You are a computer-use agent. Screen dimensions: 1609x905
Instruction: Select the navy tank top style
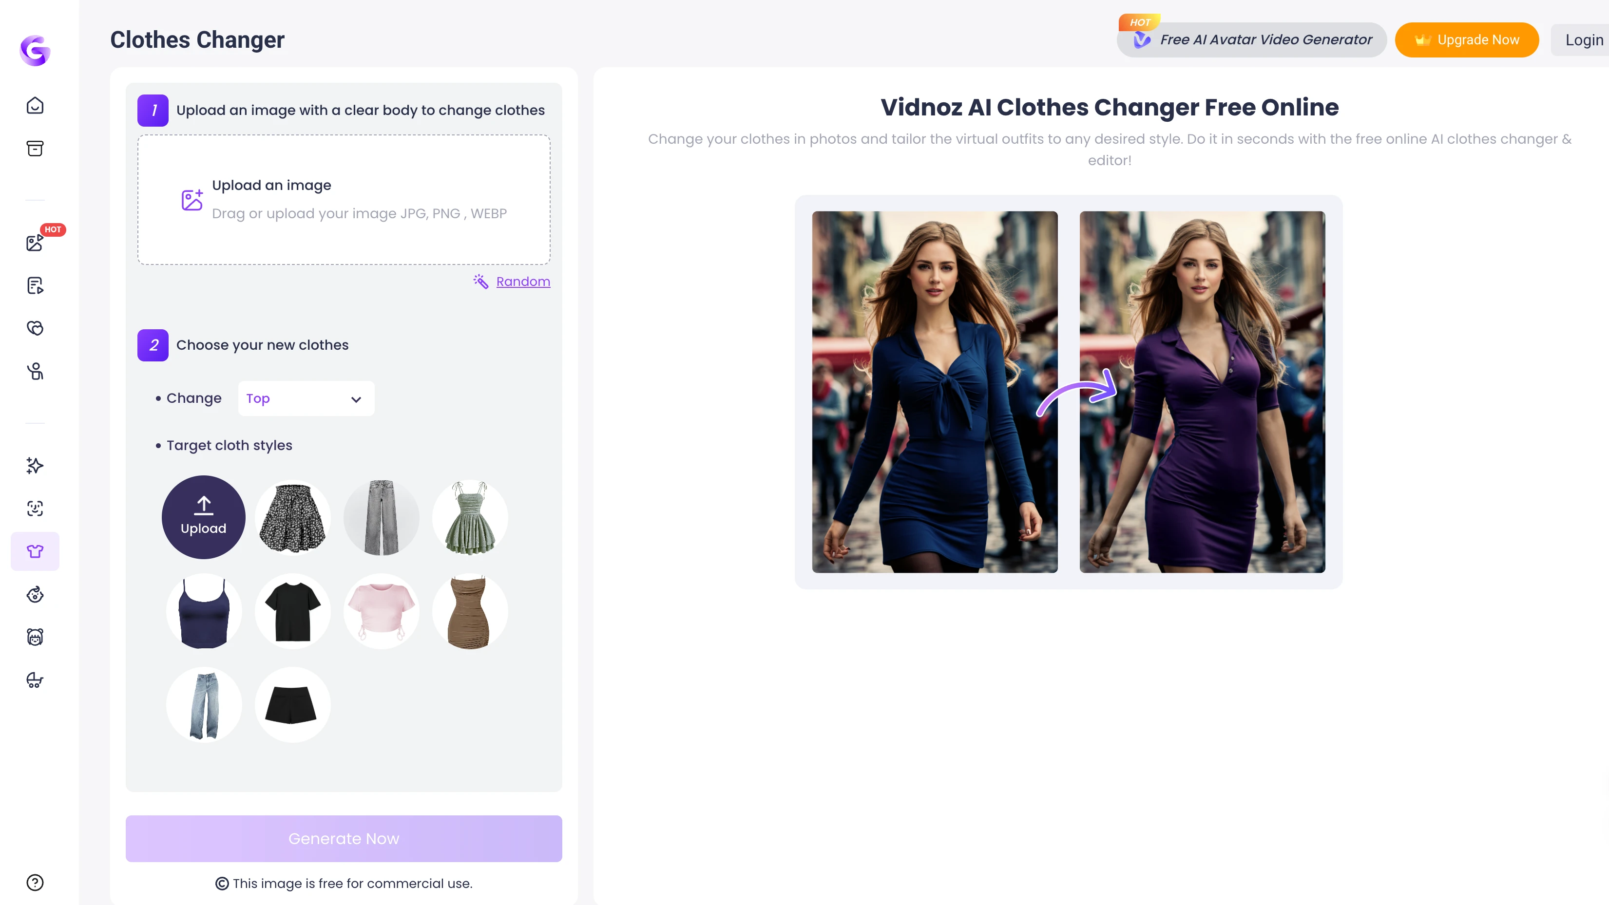204,611
